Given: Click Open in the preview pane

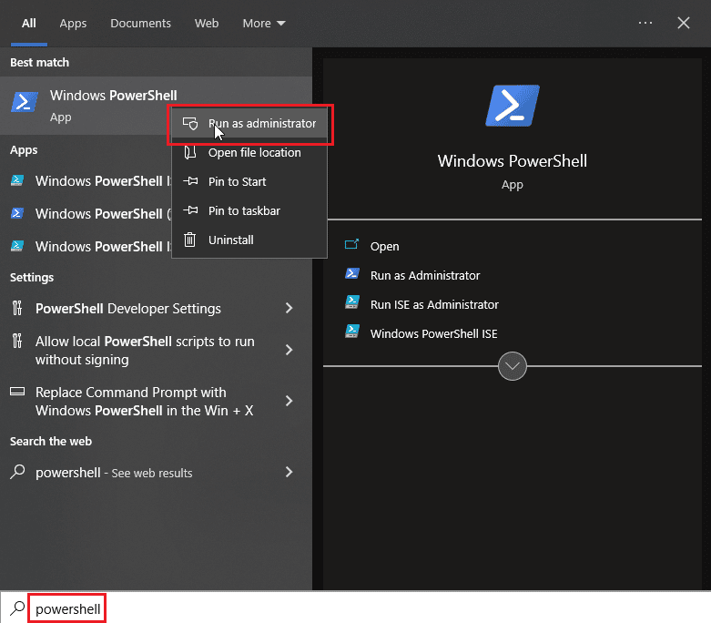Looking at the screenshot, I should click(384, 247).
